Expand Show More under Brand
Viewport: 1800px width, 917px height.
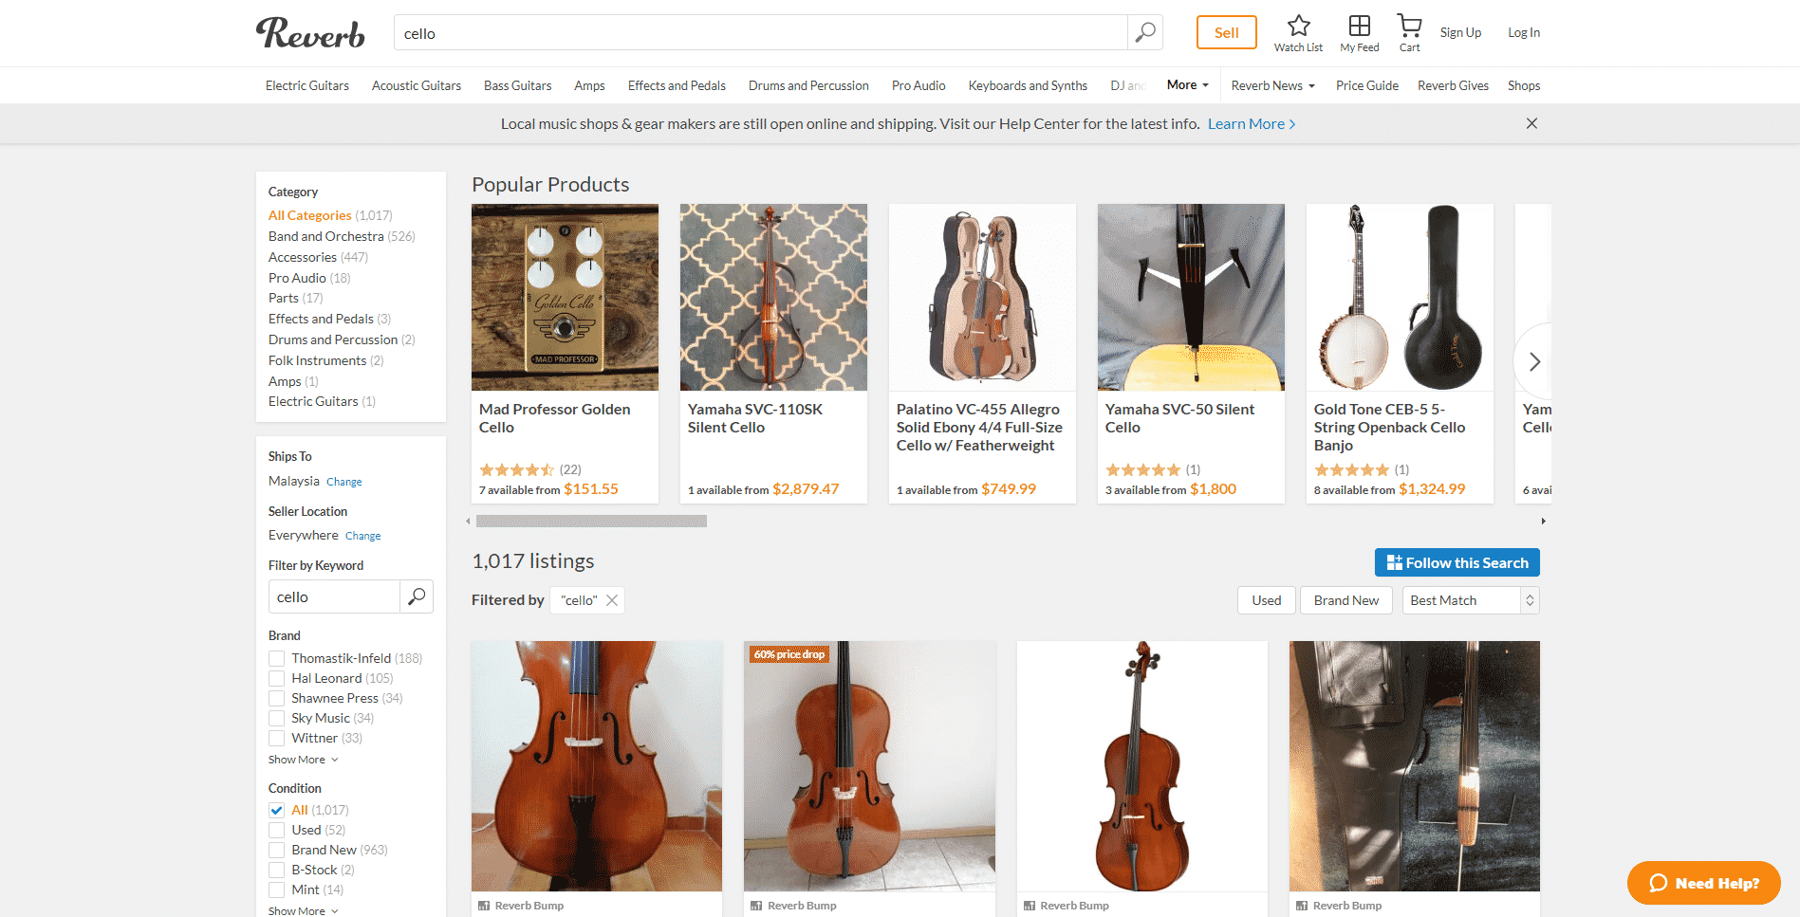pos(303,760)
